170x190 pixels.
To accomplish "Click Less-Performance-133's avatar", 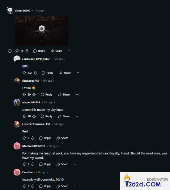I will click(17, 124).
